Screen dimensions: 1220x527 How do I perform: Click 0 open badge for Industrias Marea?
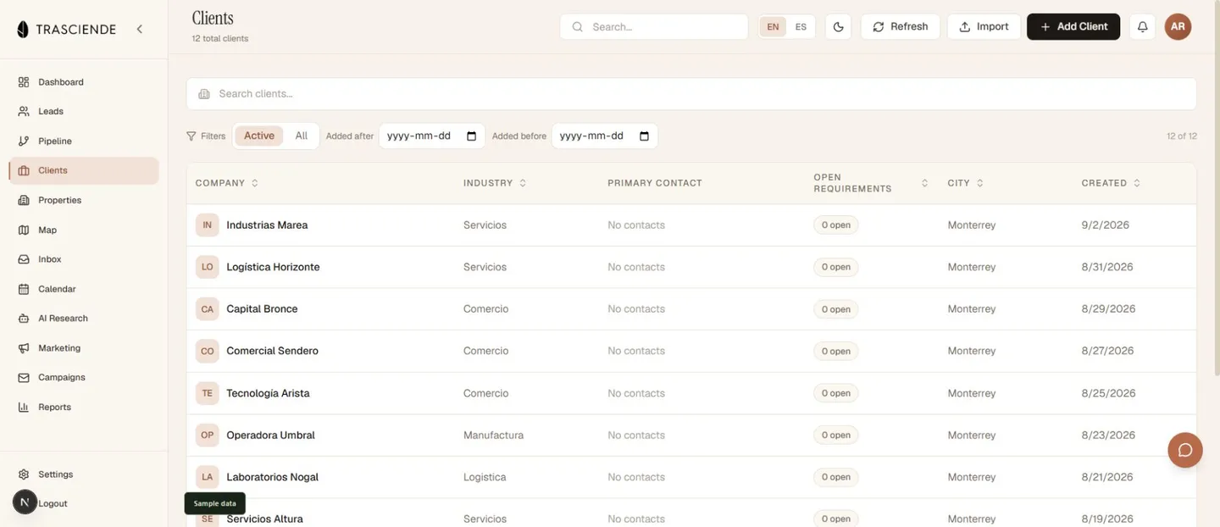click(x=835, y=225)
